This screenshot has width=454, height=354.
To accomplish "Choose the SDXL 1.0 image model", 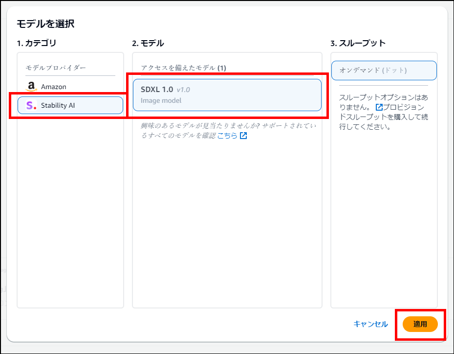I will (x=227, y=95).
